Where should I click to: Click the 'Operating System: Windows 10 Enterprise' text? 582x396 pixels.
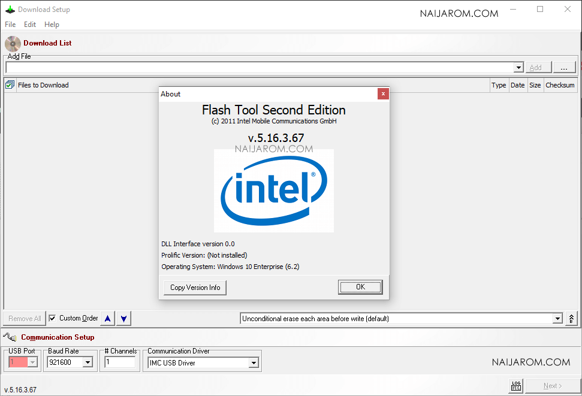coord(230,267)
